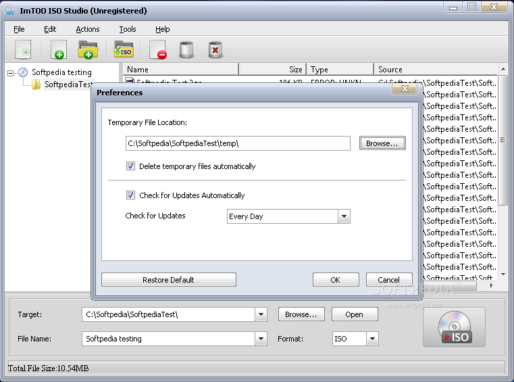Click the horizontal scroll right arrow
Image resolution: width=514 pixels, height=382 pixels.
[x=491, y=285]
